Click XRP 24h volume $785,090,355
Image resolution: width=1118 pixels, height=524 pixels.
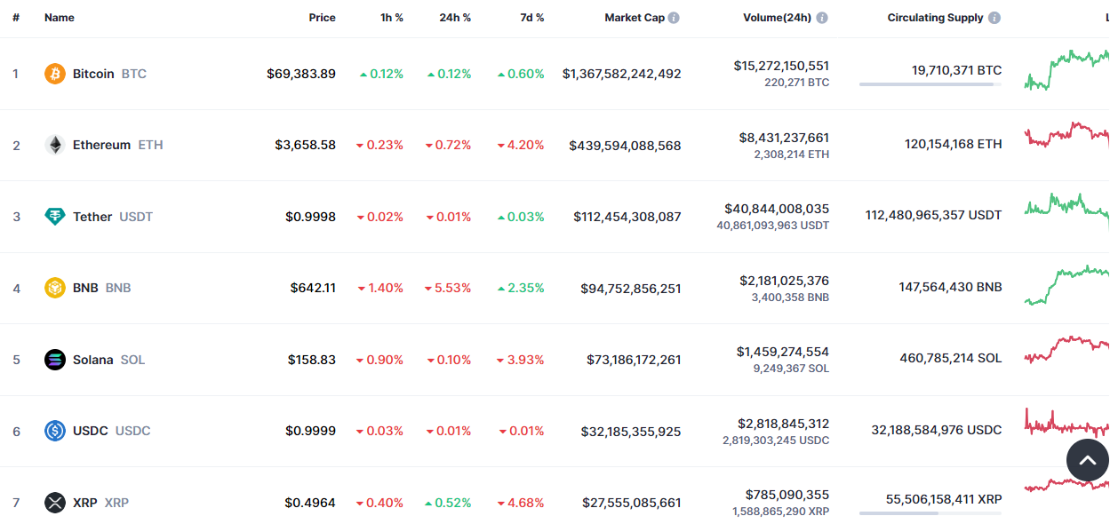coord(787,495)
